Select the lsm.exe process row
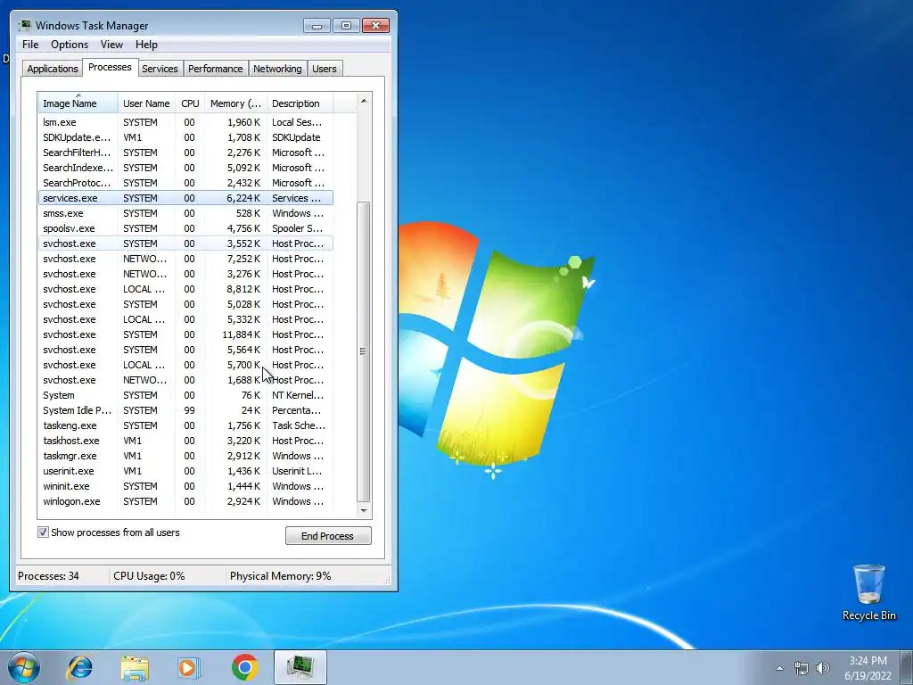Screen dimensions: 913x685 coord(185,122)
